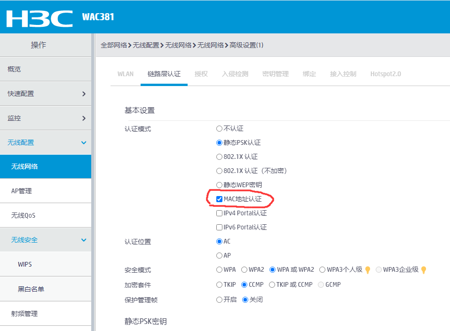Image resolution: width=450 pixels, height=331 pixels.
Task: Click the H3C logo
Action: (39, 19)
